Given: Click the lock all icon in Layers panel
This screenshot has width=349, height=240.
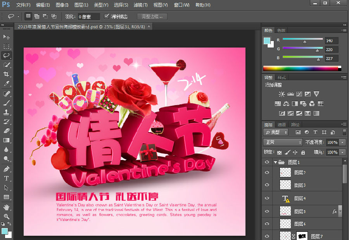Looking at the screenshot, I should pos(303,152).
